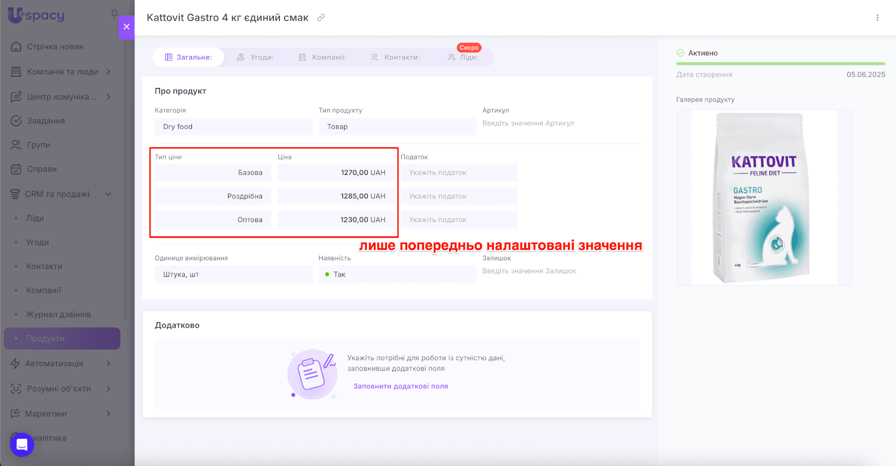
Task: Click the Базова price type field
Action: pyautogui.click(x=213, y=173)
